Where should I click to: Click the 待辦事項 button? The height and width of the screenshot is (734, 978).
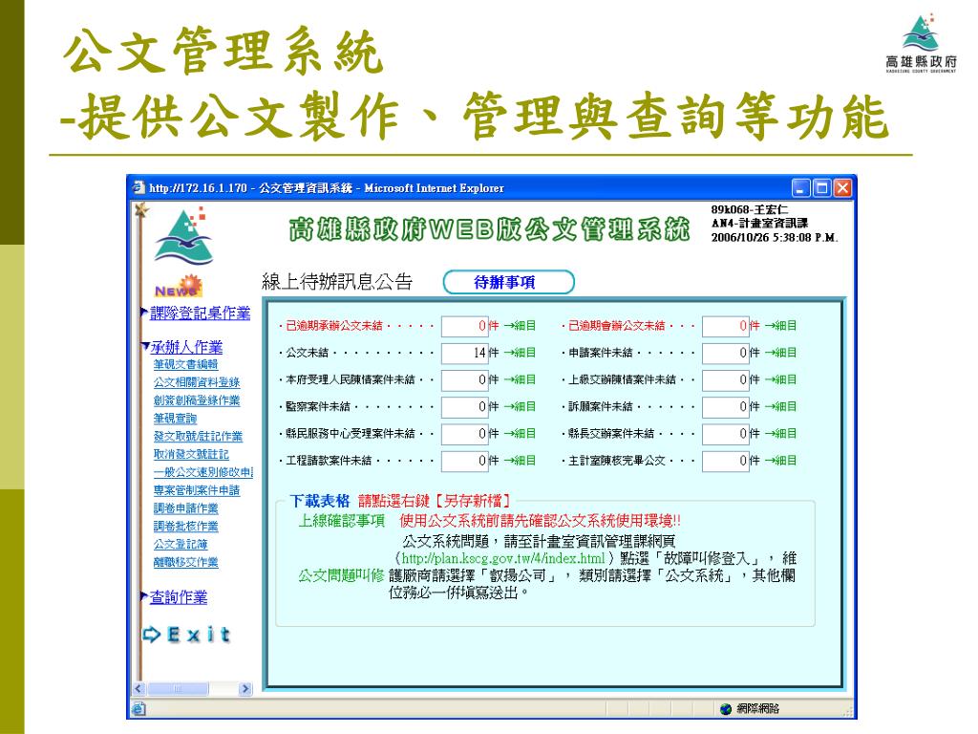(508, 282)
